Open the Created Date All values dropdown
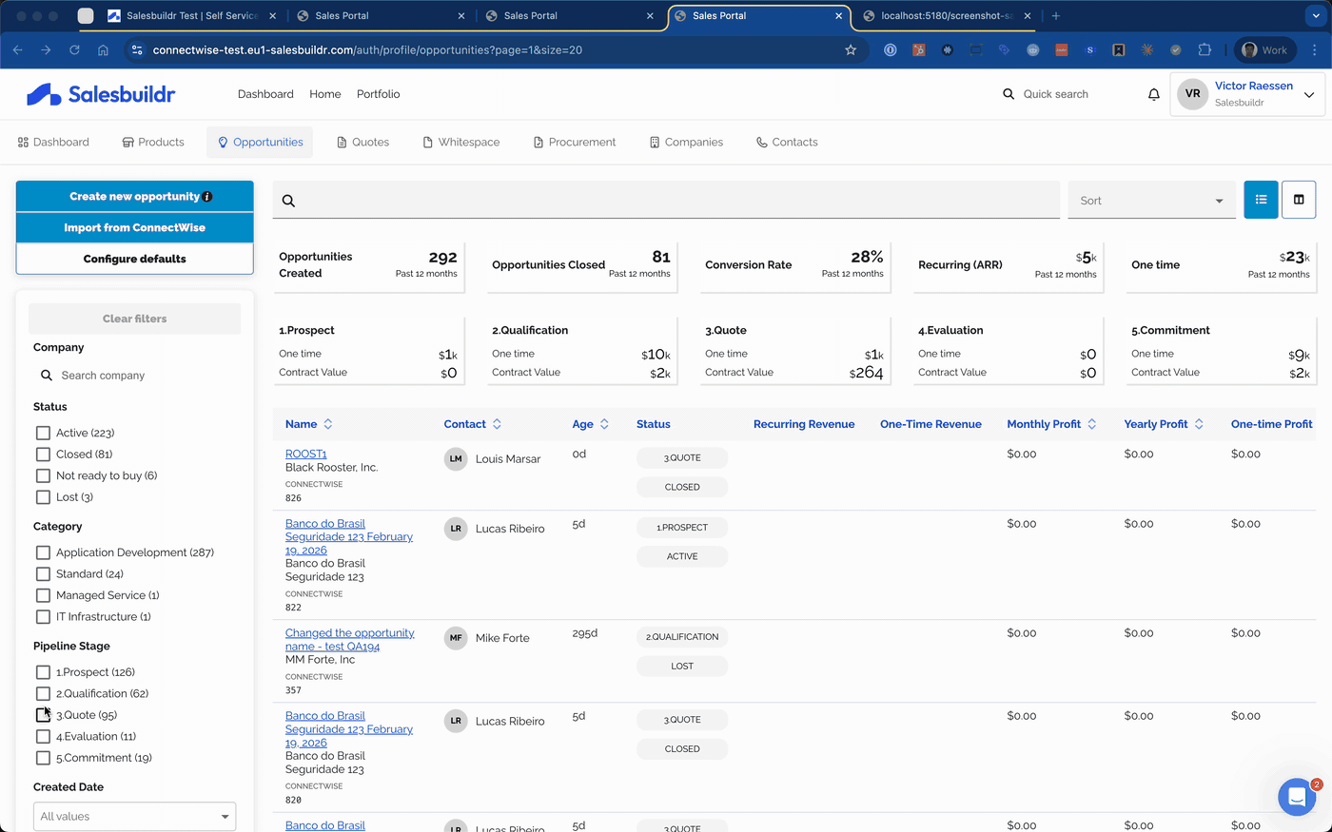 pos(134,817)
